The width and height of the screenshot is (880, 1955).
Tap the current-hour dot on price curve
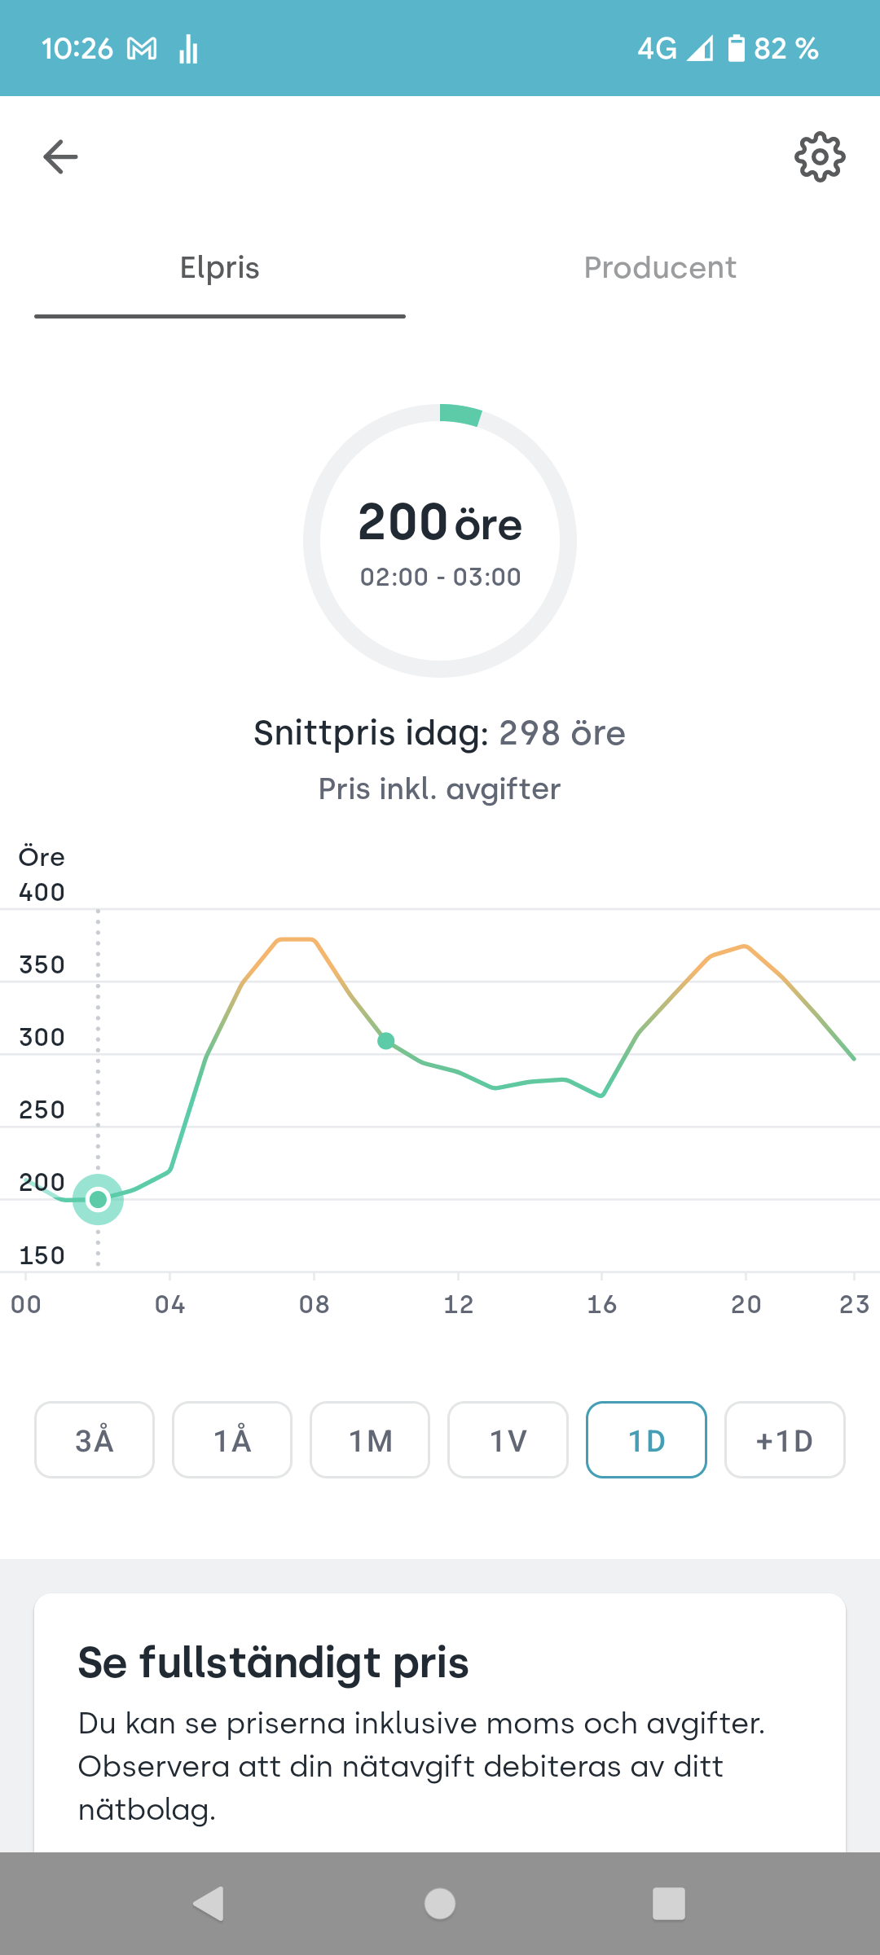point(386,1040)
